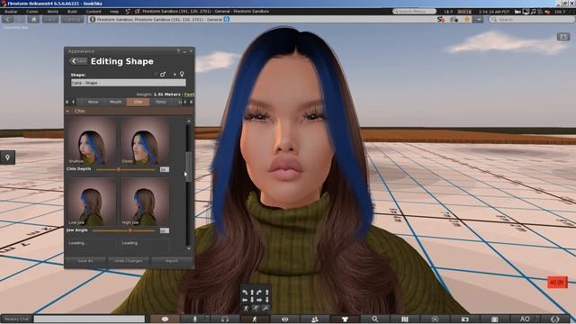Open the location history dropdown arrow
Viewport: 576px width, 324px height.
coord(478,19)
